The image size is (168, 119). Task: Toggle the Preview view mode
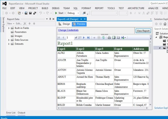tap(79, 24)
